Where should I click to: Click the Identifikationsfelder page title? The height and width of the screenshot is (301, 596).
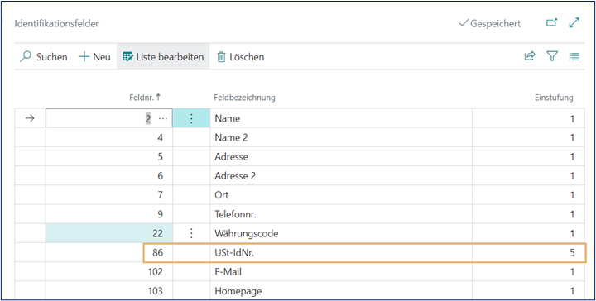tap(56, 23)
